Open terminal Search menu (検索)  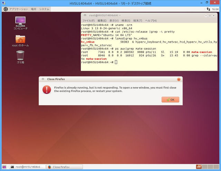click(x=126, y=21)
